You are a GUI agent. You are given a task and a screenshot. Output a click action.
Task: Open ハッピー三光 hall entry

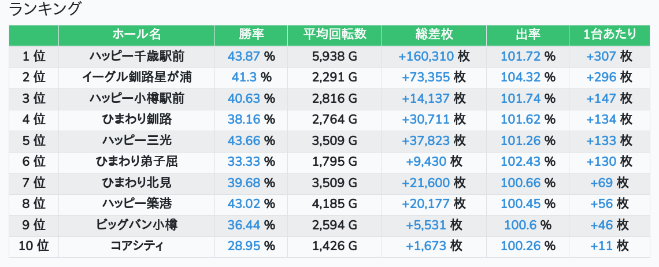(x=136, y=140)
